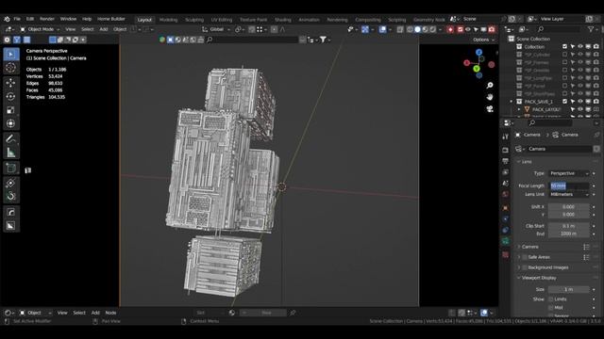Click the outliner filter funnel icon
This screenshot has height=339, width=604.
pos(591,29)
